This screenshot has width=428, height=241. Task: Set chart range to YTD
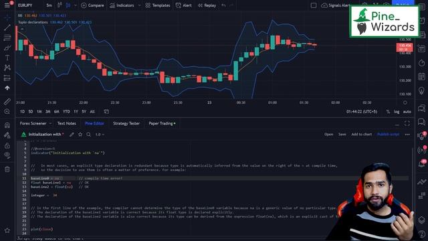point(66,112)
